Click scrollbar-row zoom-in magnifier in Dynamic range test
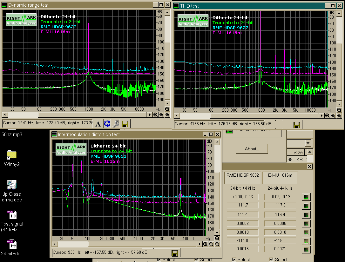Image resolution: width=345 pixels, height=262 pixels. (156, 115)
